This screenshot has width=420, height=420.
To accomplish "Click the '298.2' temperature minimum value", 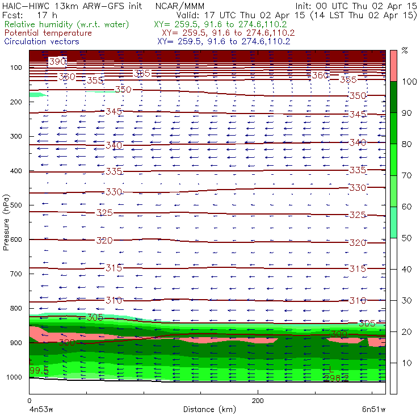I will tap(336, 378).
